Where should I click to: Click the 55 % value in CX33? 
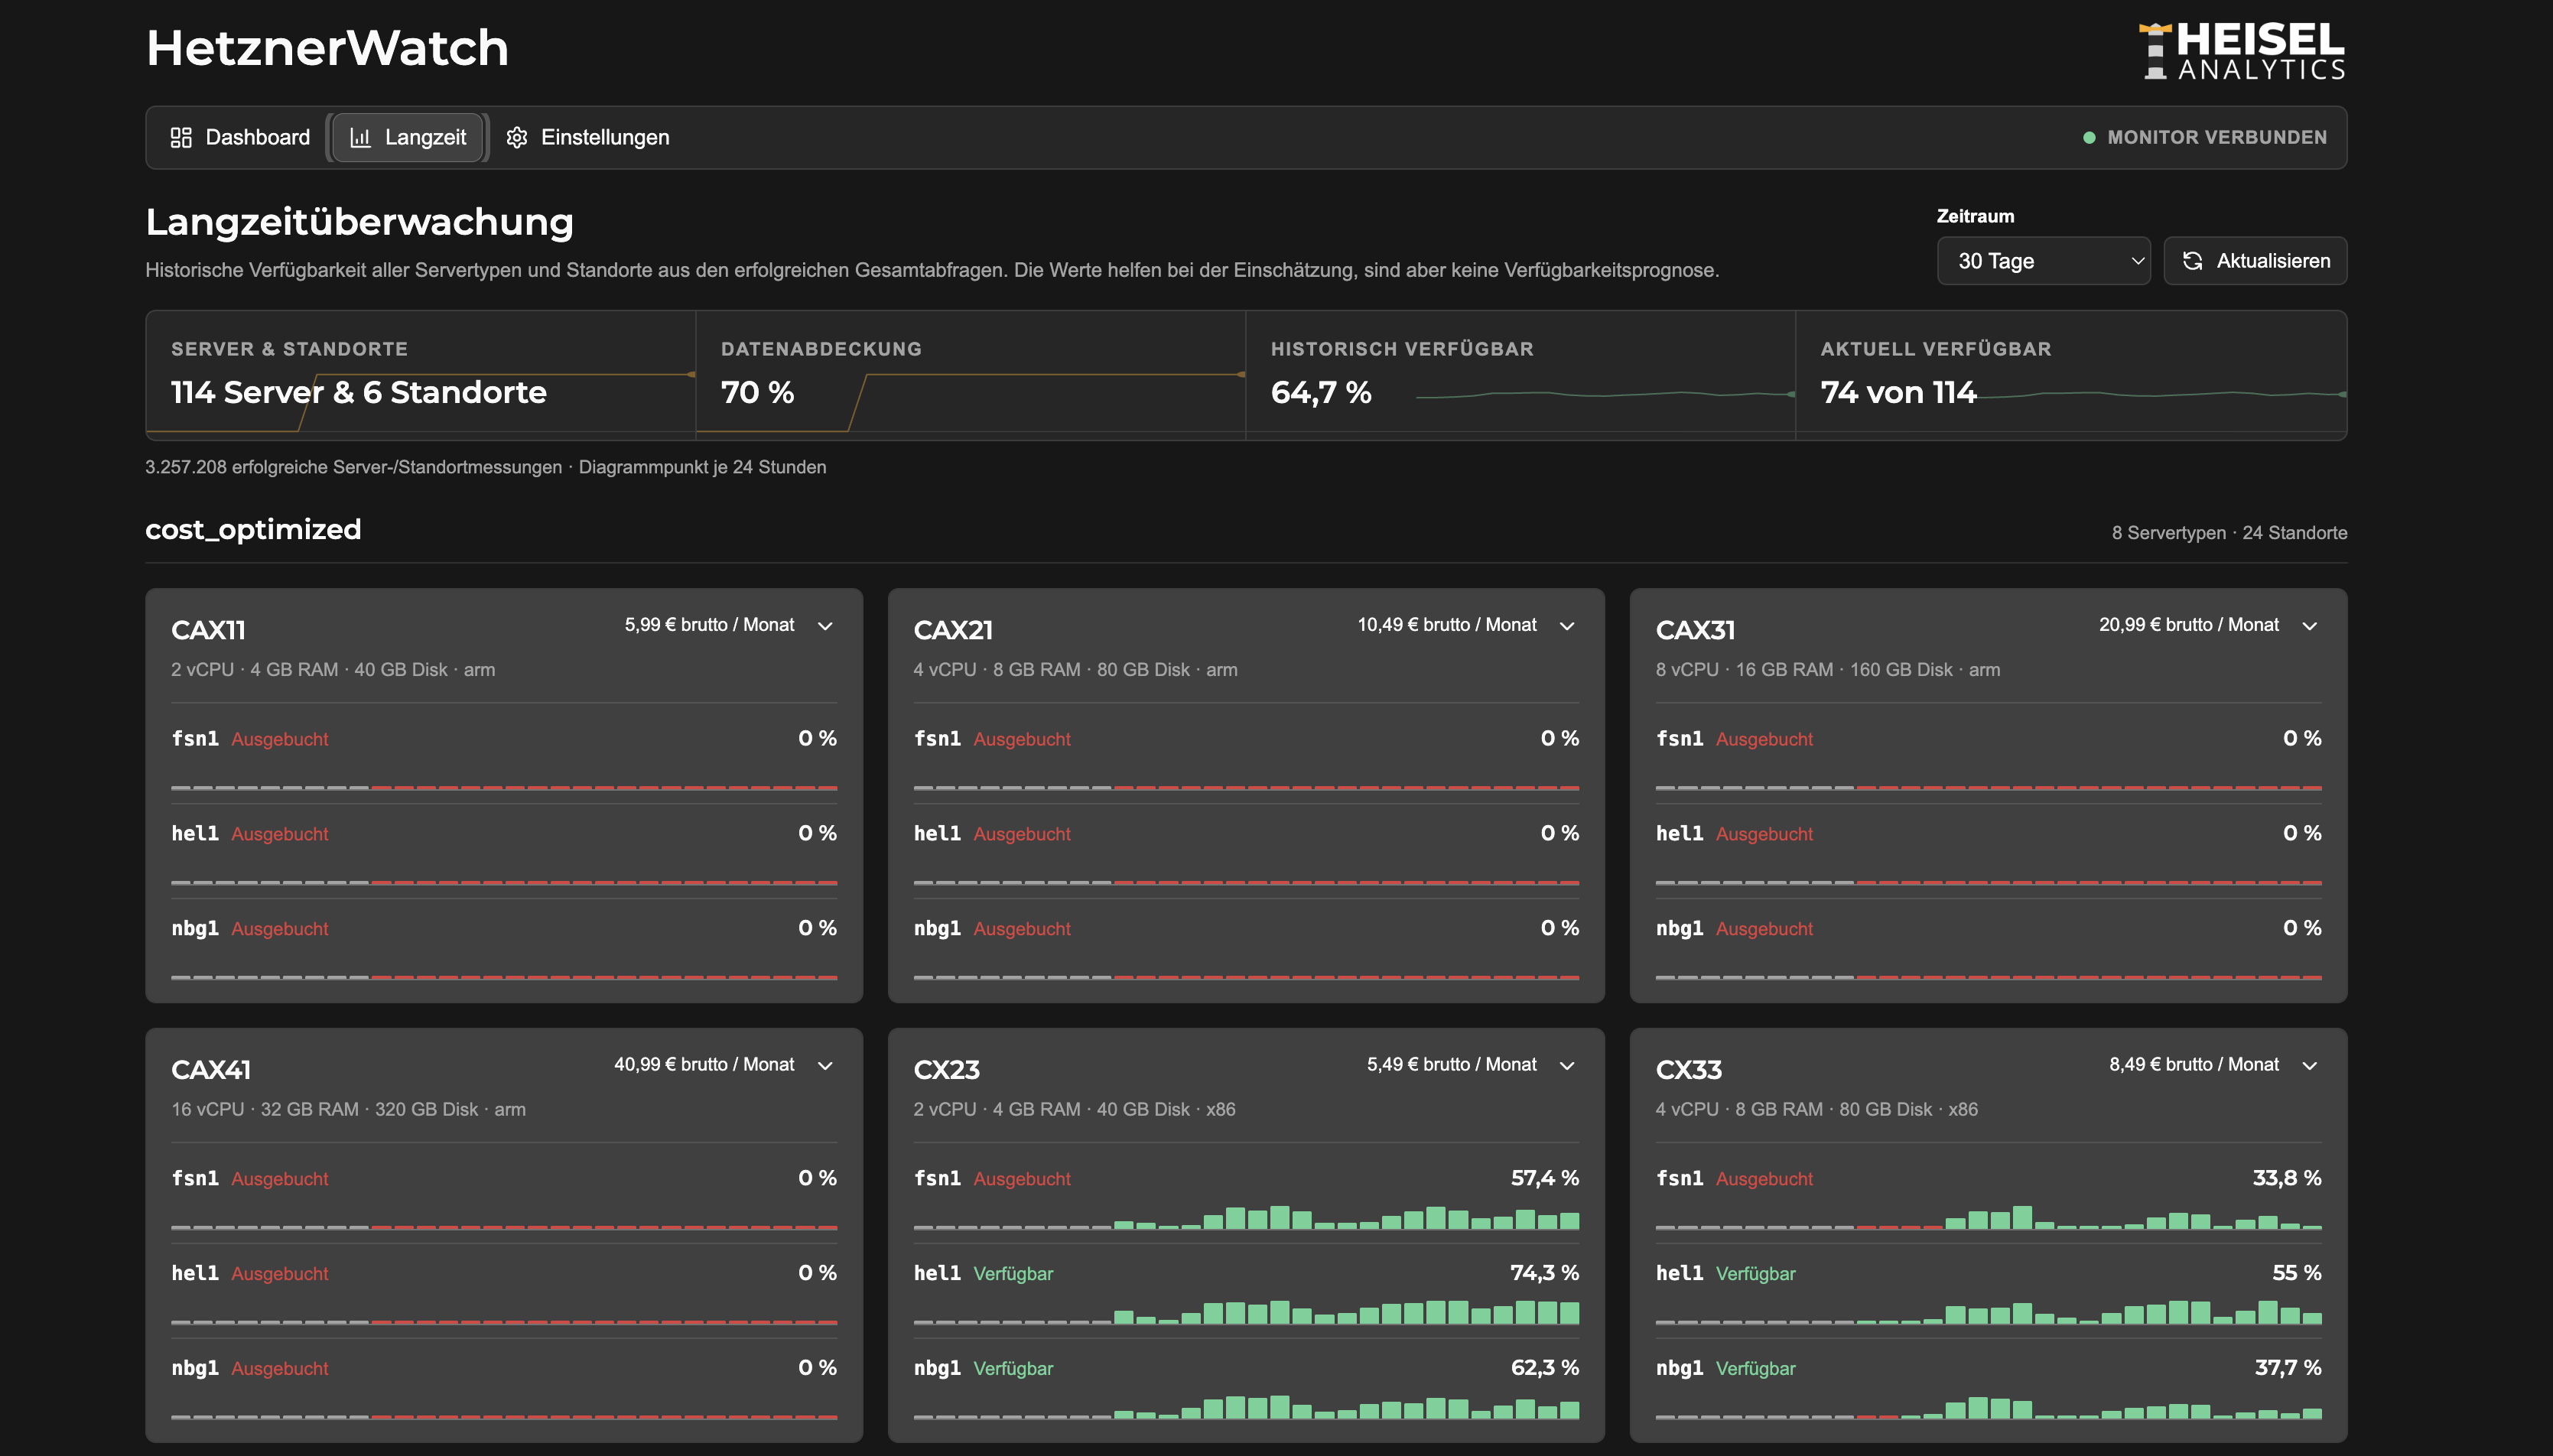pos(2296,1273)
